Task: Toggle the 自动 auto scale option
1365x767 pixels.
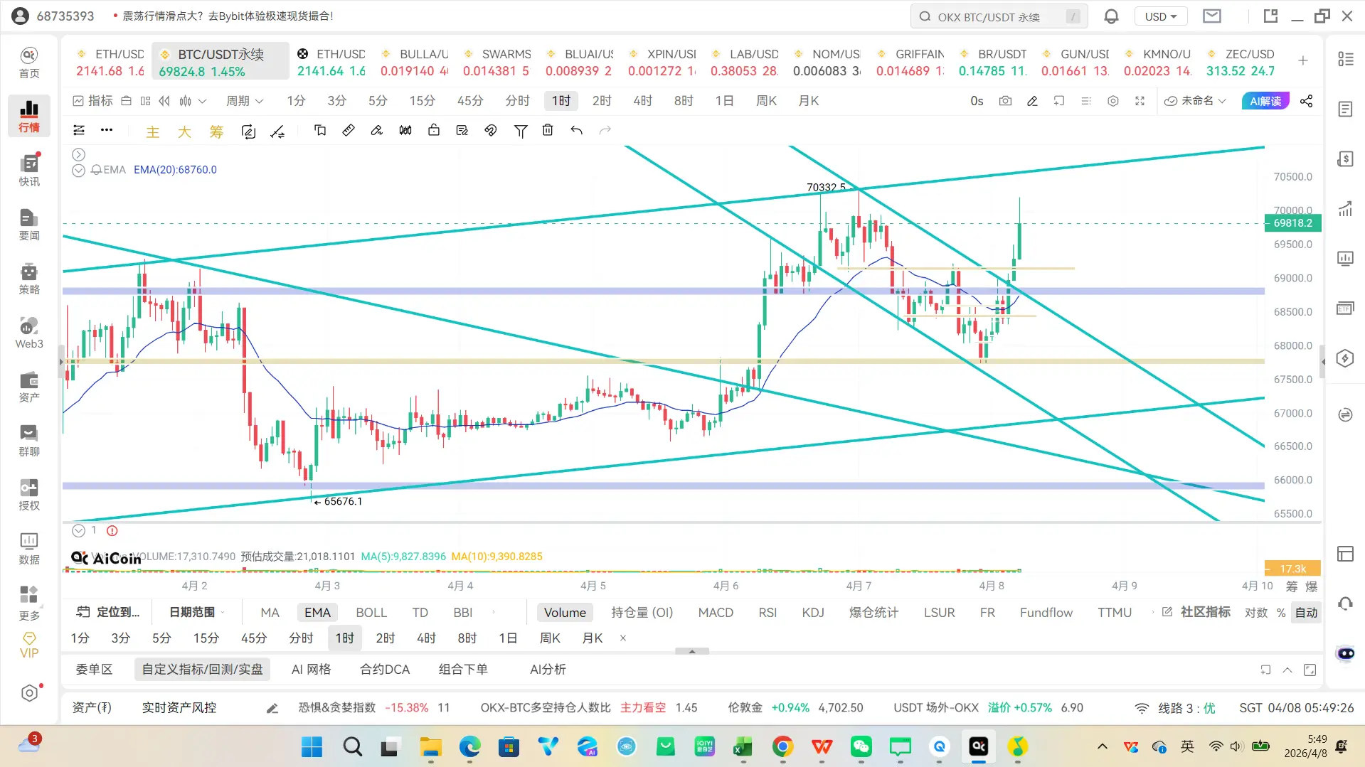Action: click(x=1306, y=613)
